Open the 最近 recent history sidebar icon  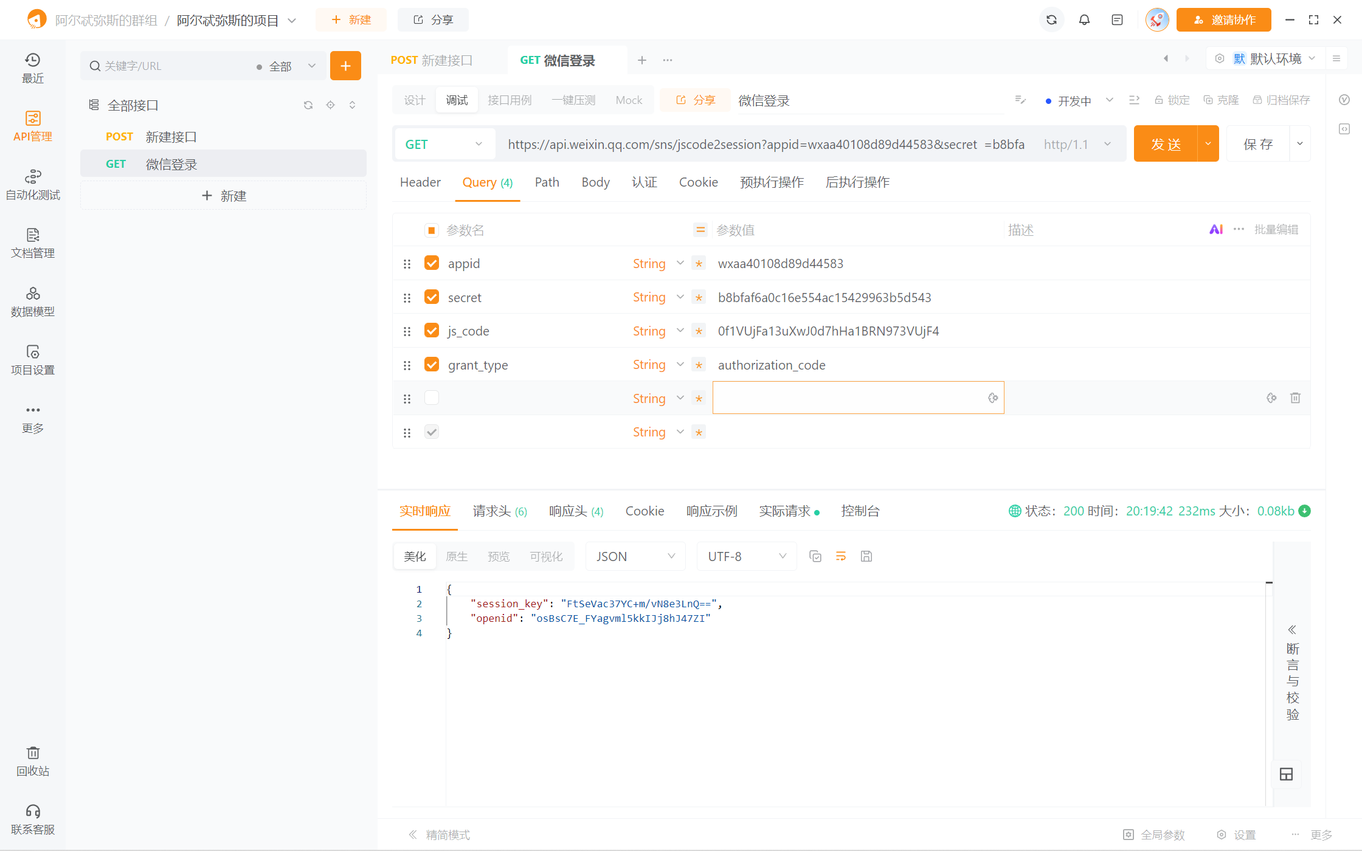pyautogui.click(x=33, y=68)
